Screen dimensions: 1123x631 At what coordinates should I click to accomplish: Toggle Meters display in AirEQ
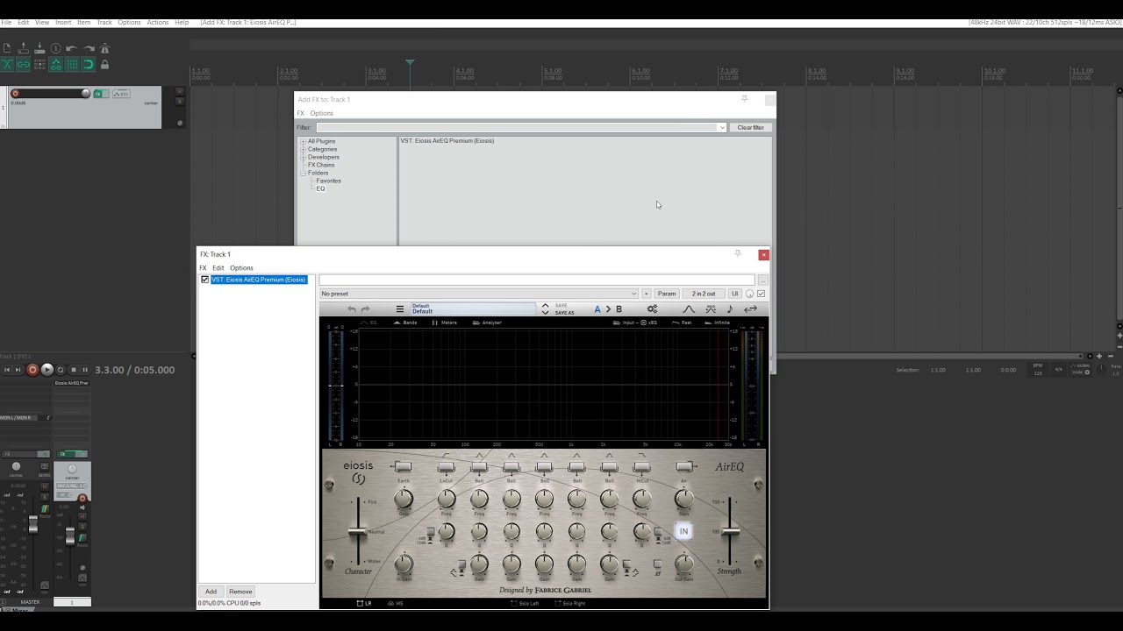(x=444, y=323)
